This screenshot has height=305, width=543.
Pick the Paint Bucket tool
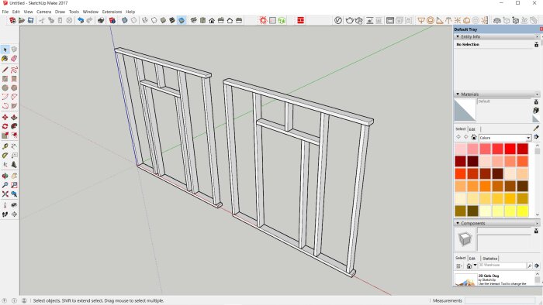pyautogui.click(x=5, y=59)
